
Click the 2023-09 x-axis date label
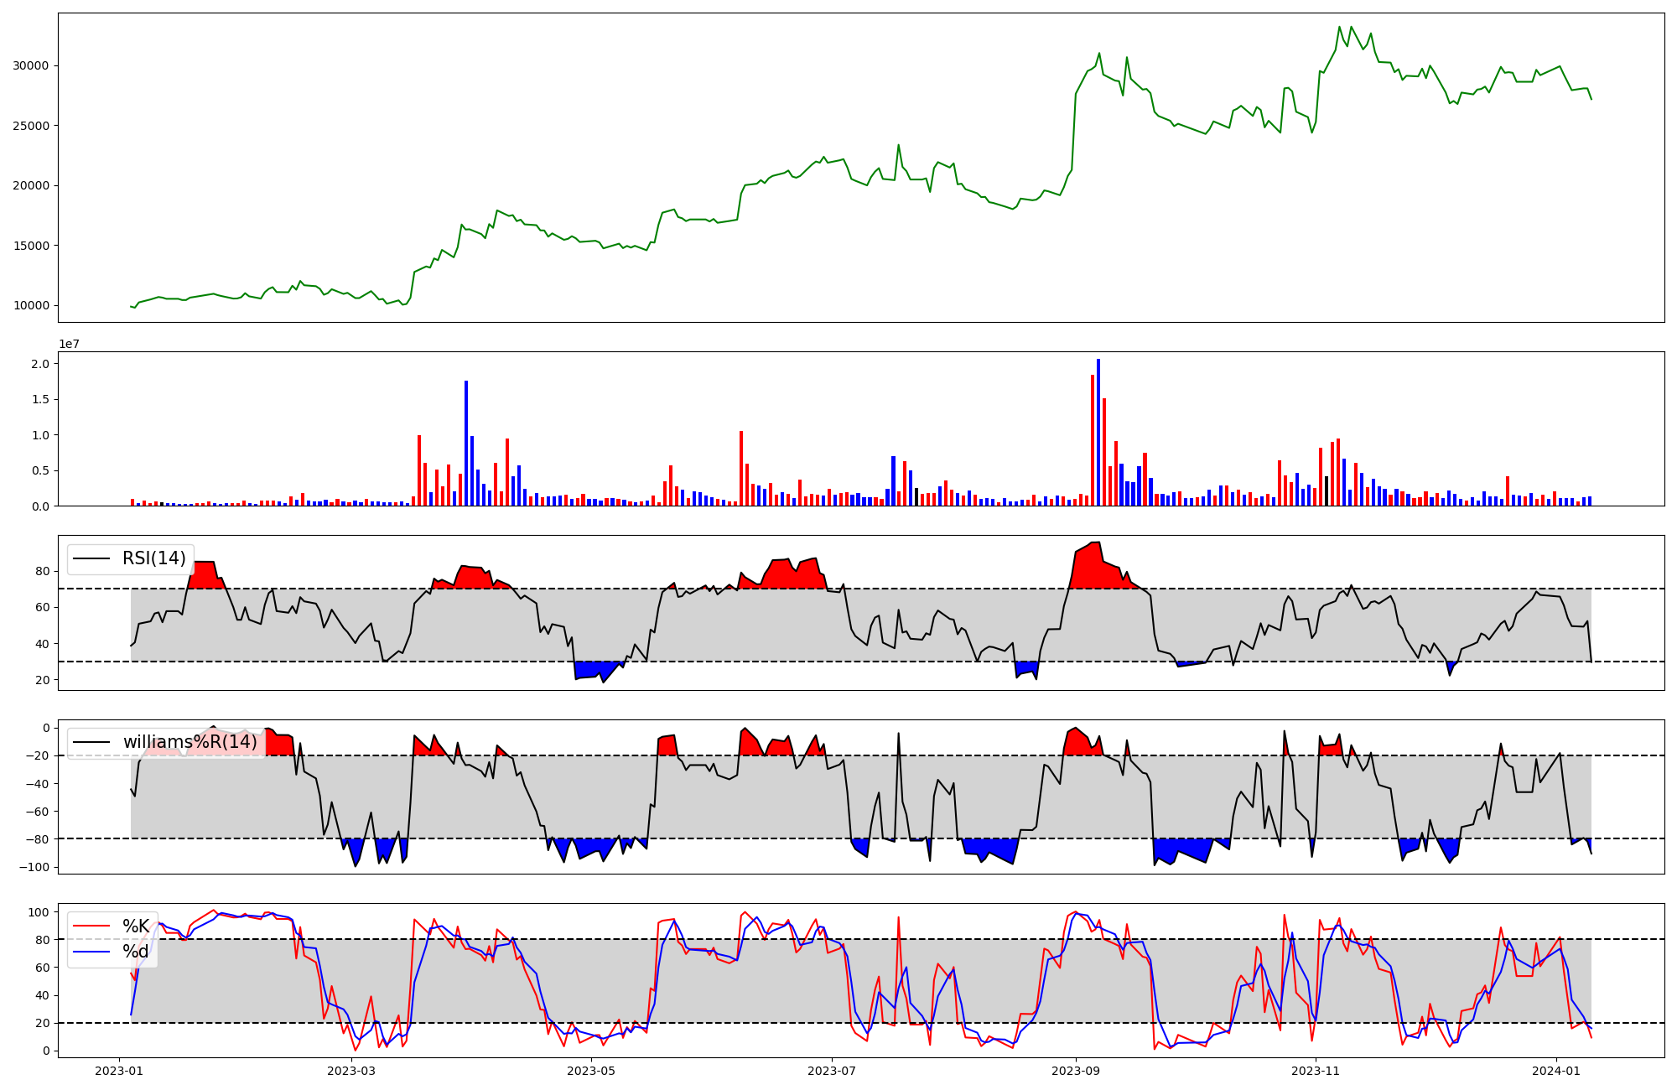point(1075,1070)
